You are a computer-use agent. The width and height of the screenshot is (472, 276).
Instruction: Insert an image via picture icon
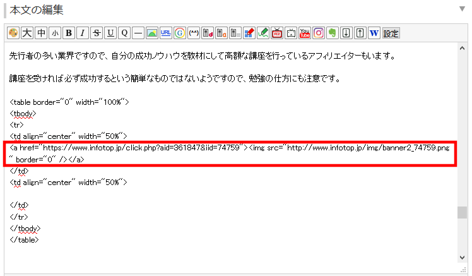tap(152, 33)
